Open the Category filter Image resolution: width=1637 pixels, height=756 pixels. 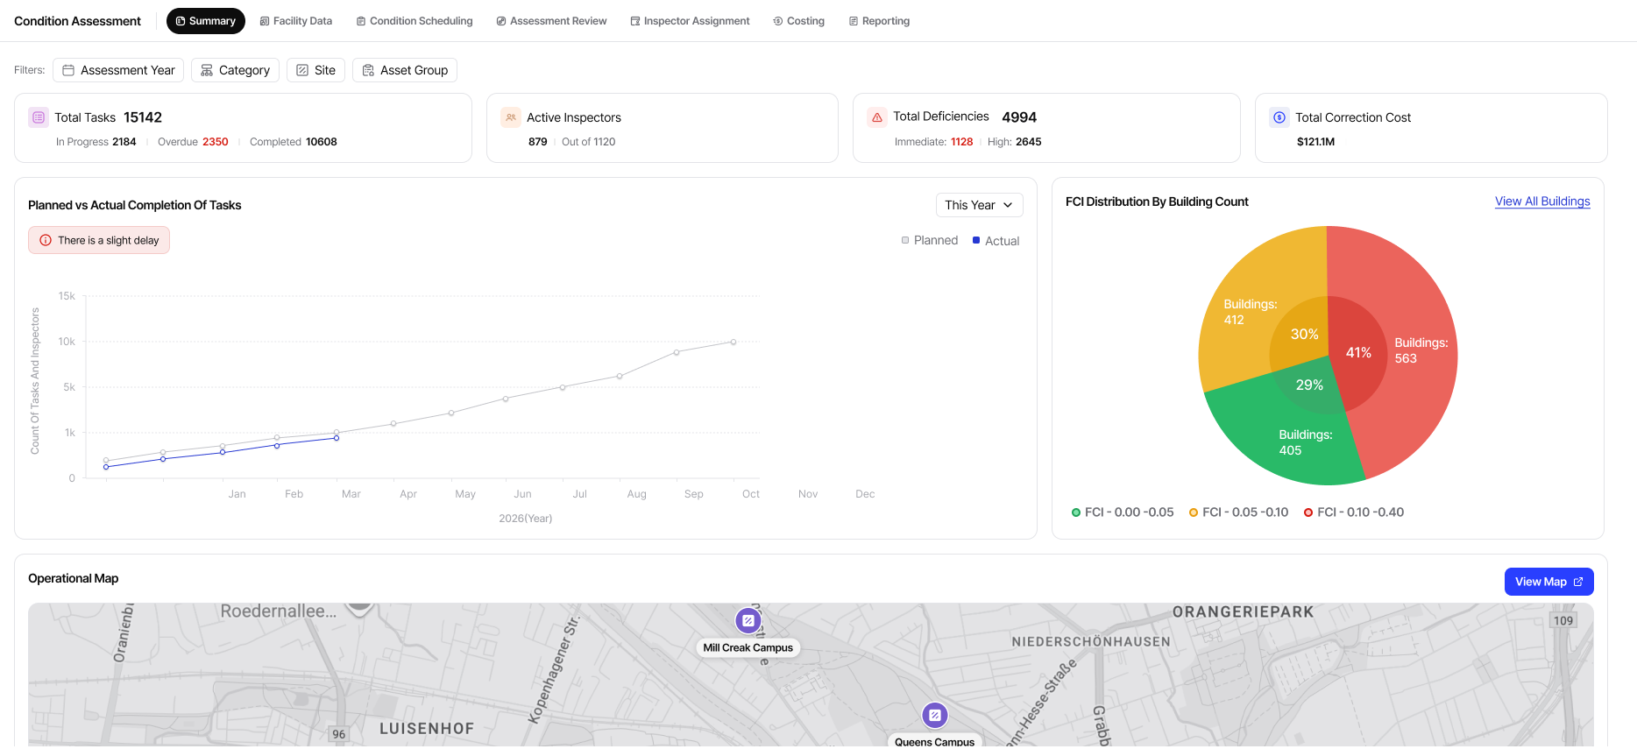pos(235,70)
